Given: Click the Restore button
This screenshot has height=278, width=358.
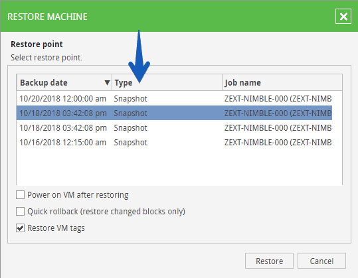Looking at the screenshot, I should coord(269,261).
